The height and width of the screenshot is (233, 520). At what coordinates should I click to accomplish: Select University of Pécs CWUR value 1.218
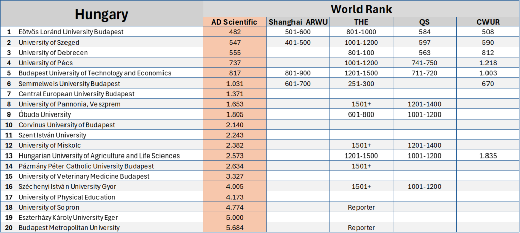pos(488,63)
